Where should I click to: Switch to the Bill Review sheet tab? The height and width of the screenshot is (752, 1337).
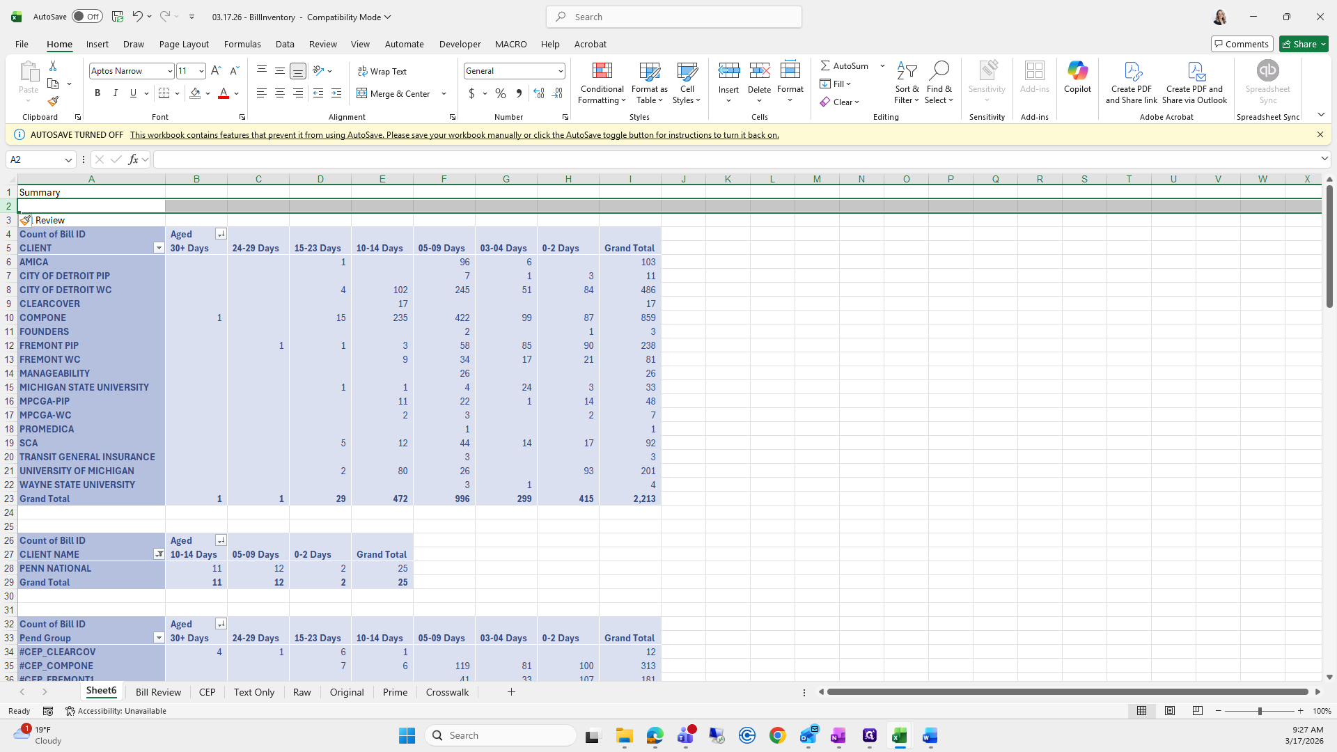tap(158, 692)
